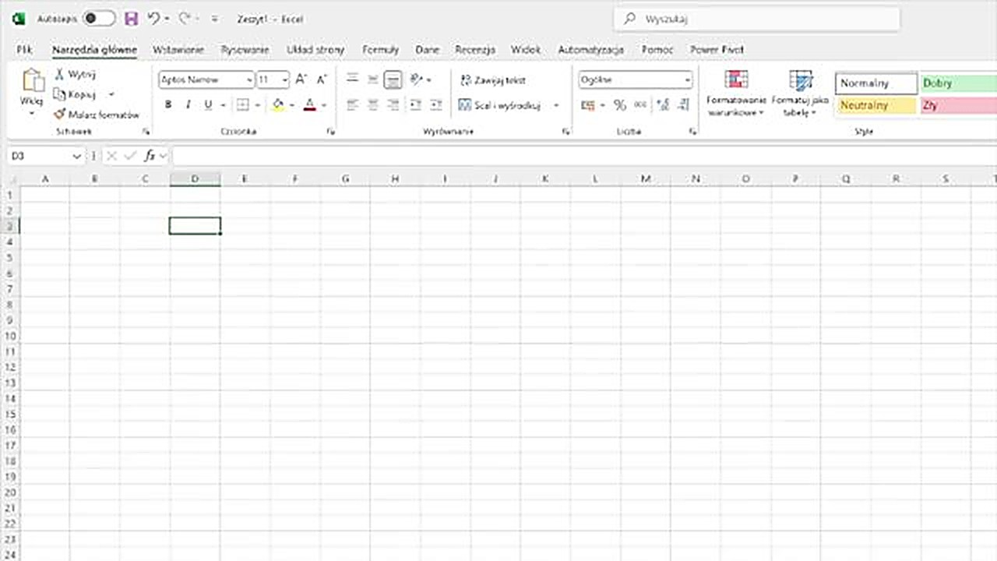Click the Malarz formatów brush icon
Viewport: 997px width, 561px height.
pyautogui.click(x=59, y=115)
